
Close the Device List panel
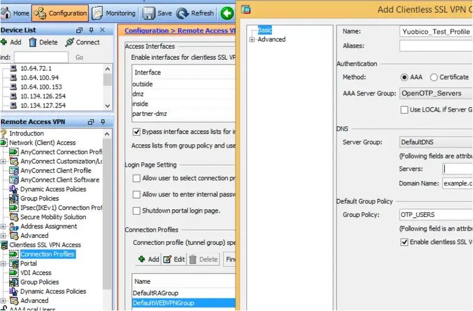(x=102, y=30)
